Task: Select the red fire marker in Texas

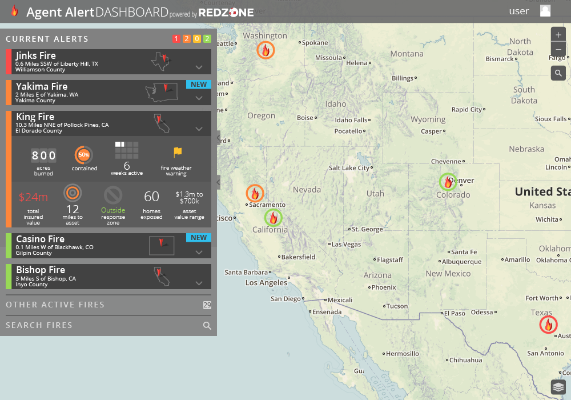Action: tap(548, 325)
